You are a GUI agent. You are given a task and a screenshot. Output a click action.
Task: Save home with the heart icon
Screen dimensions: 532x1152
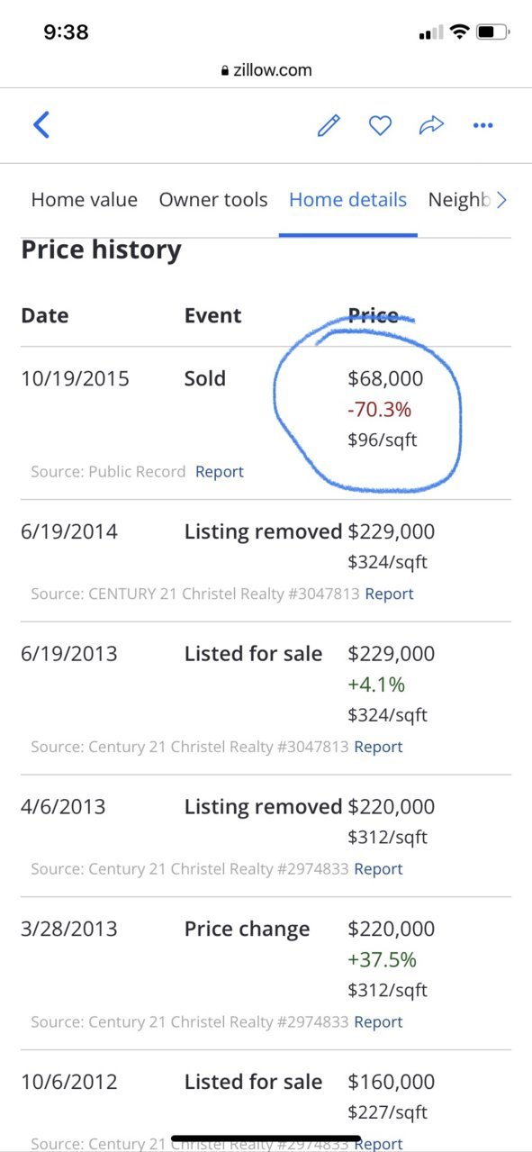click(380, 125)
